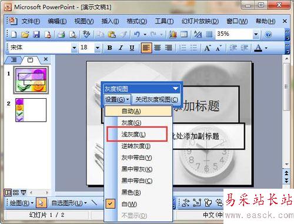
Task: Apply Underline formatting
Action: (132, 48)
